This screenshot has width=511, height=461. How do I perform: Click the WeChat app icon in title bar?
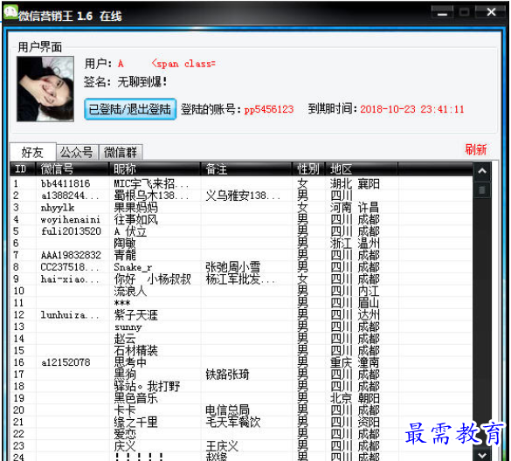(x=10, y=12)
